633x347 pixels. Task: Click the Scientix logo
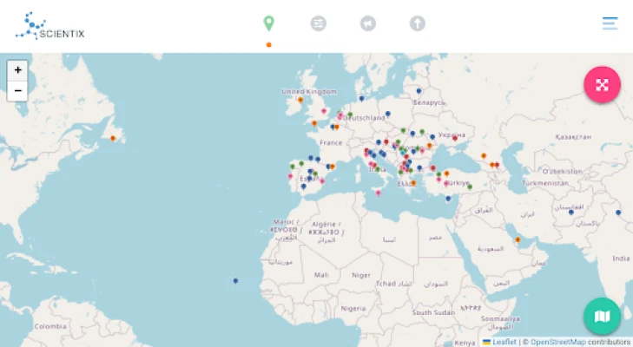tap(49, 26)
